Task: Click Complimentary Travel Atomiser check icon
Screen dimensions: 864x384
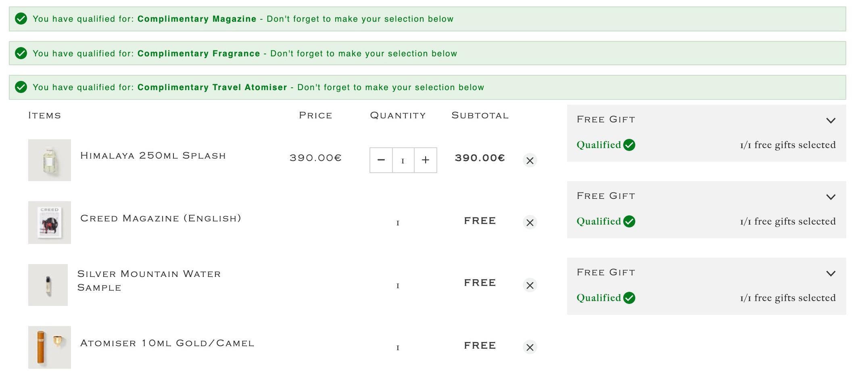Action: click(x=21, y=87)
